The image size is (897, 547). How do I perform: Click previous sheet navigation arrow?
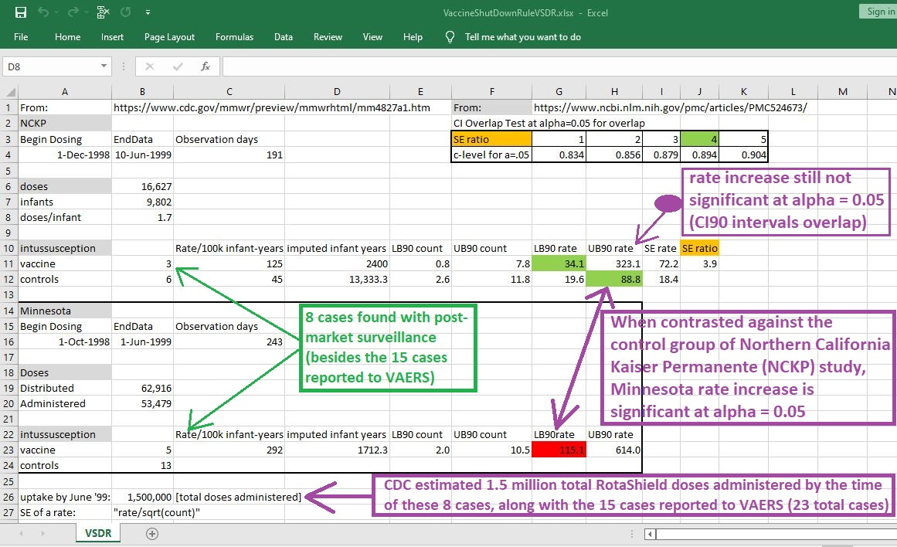pos(21,534)
